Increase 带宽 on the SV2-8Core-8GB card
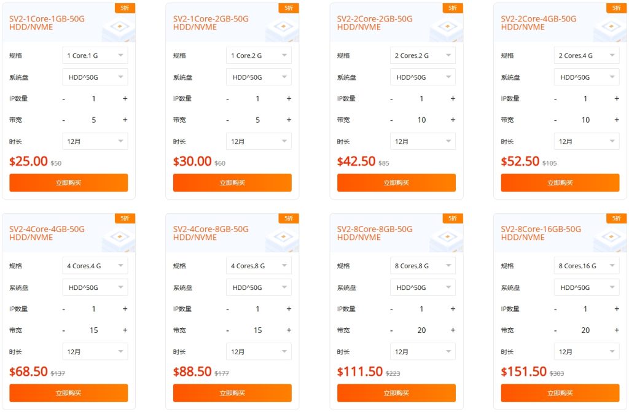The image size is (629, 412). coord(453,330)
